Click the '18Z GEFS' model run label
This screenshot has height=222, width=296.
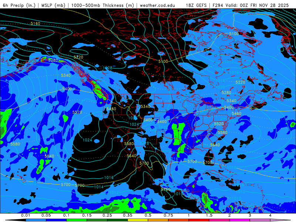196,5
